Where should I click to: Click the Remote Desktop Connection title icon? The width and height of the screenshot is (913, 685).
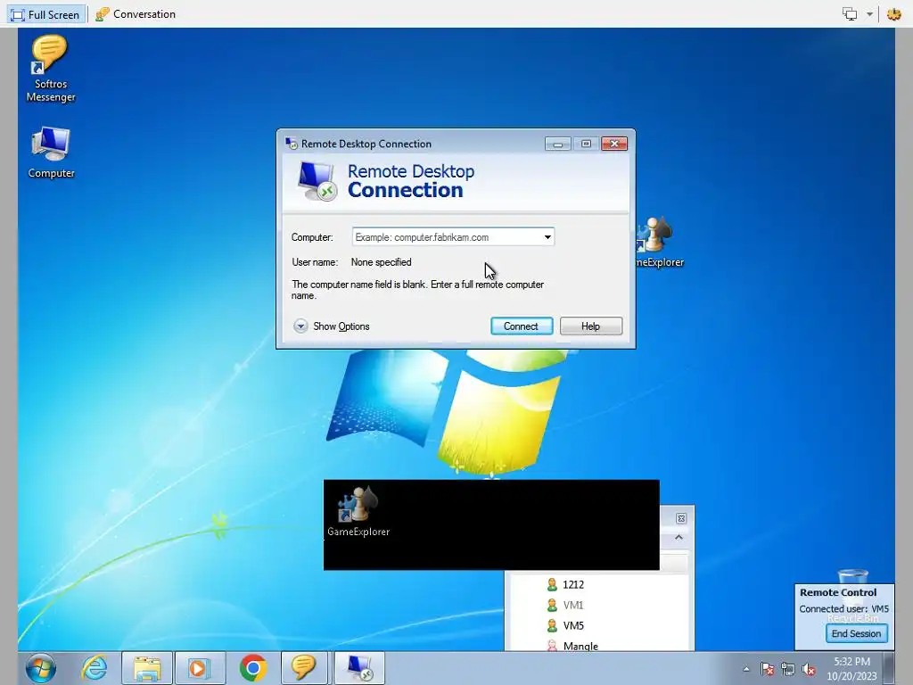click(292, 144)
